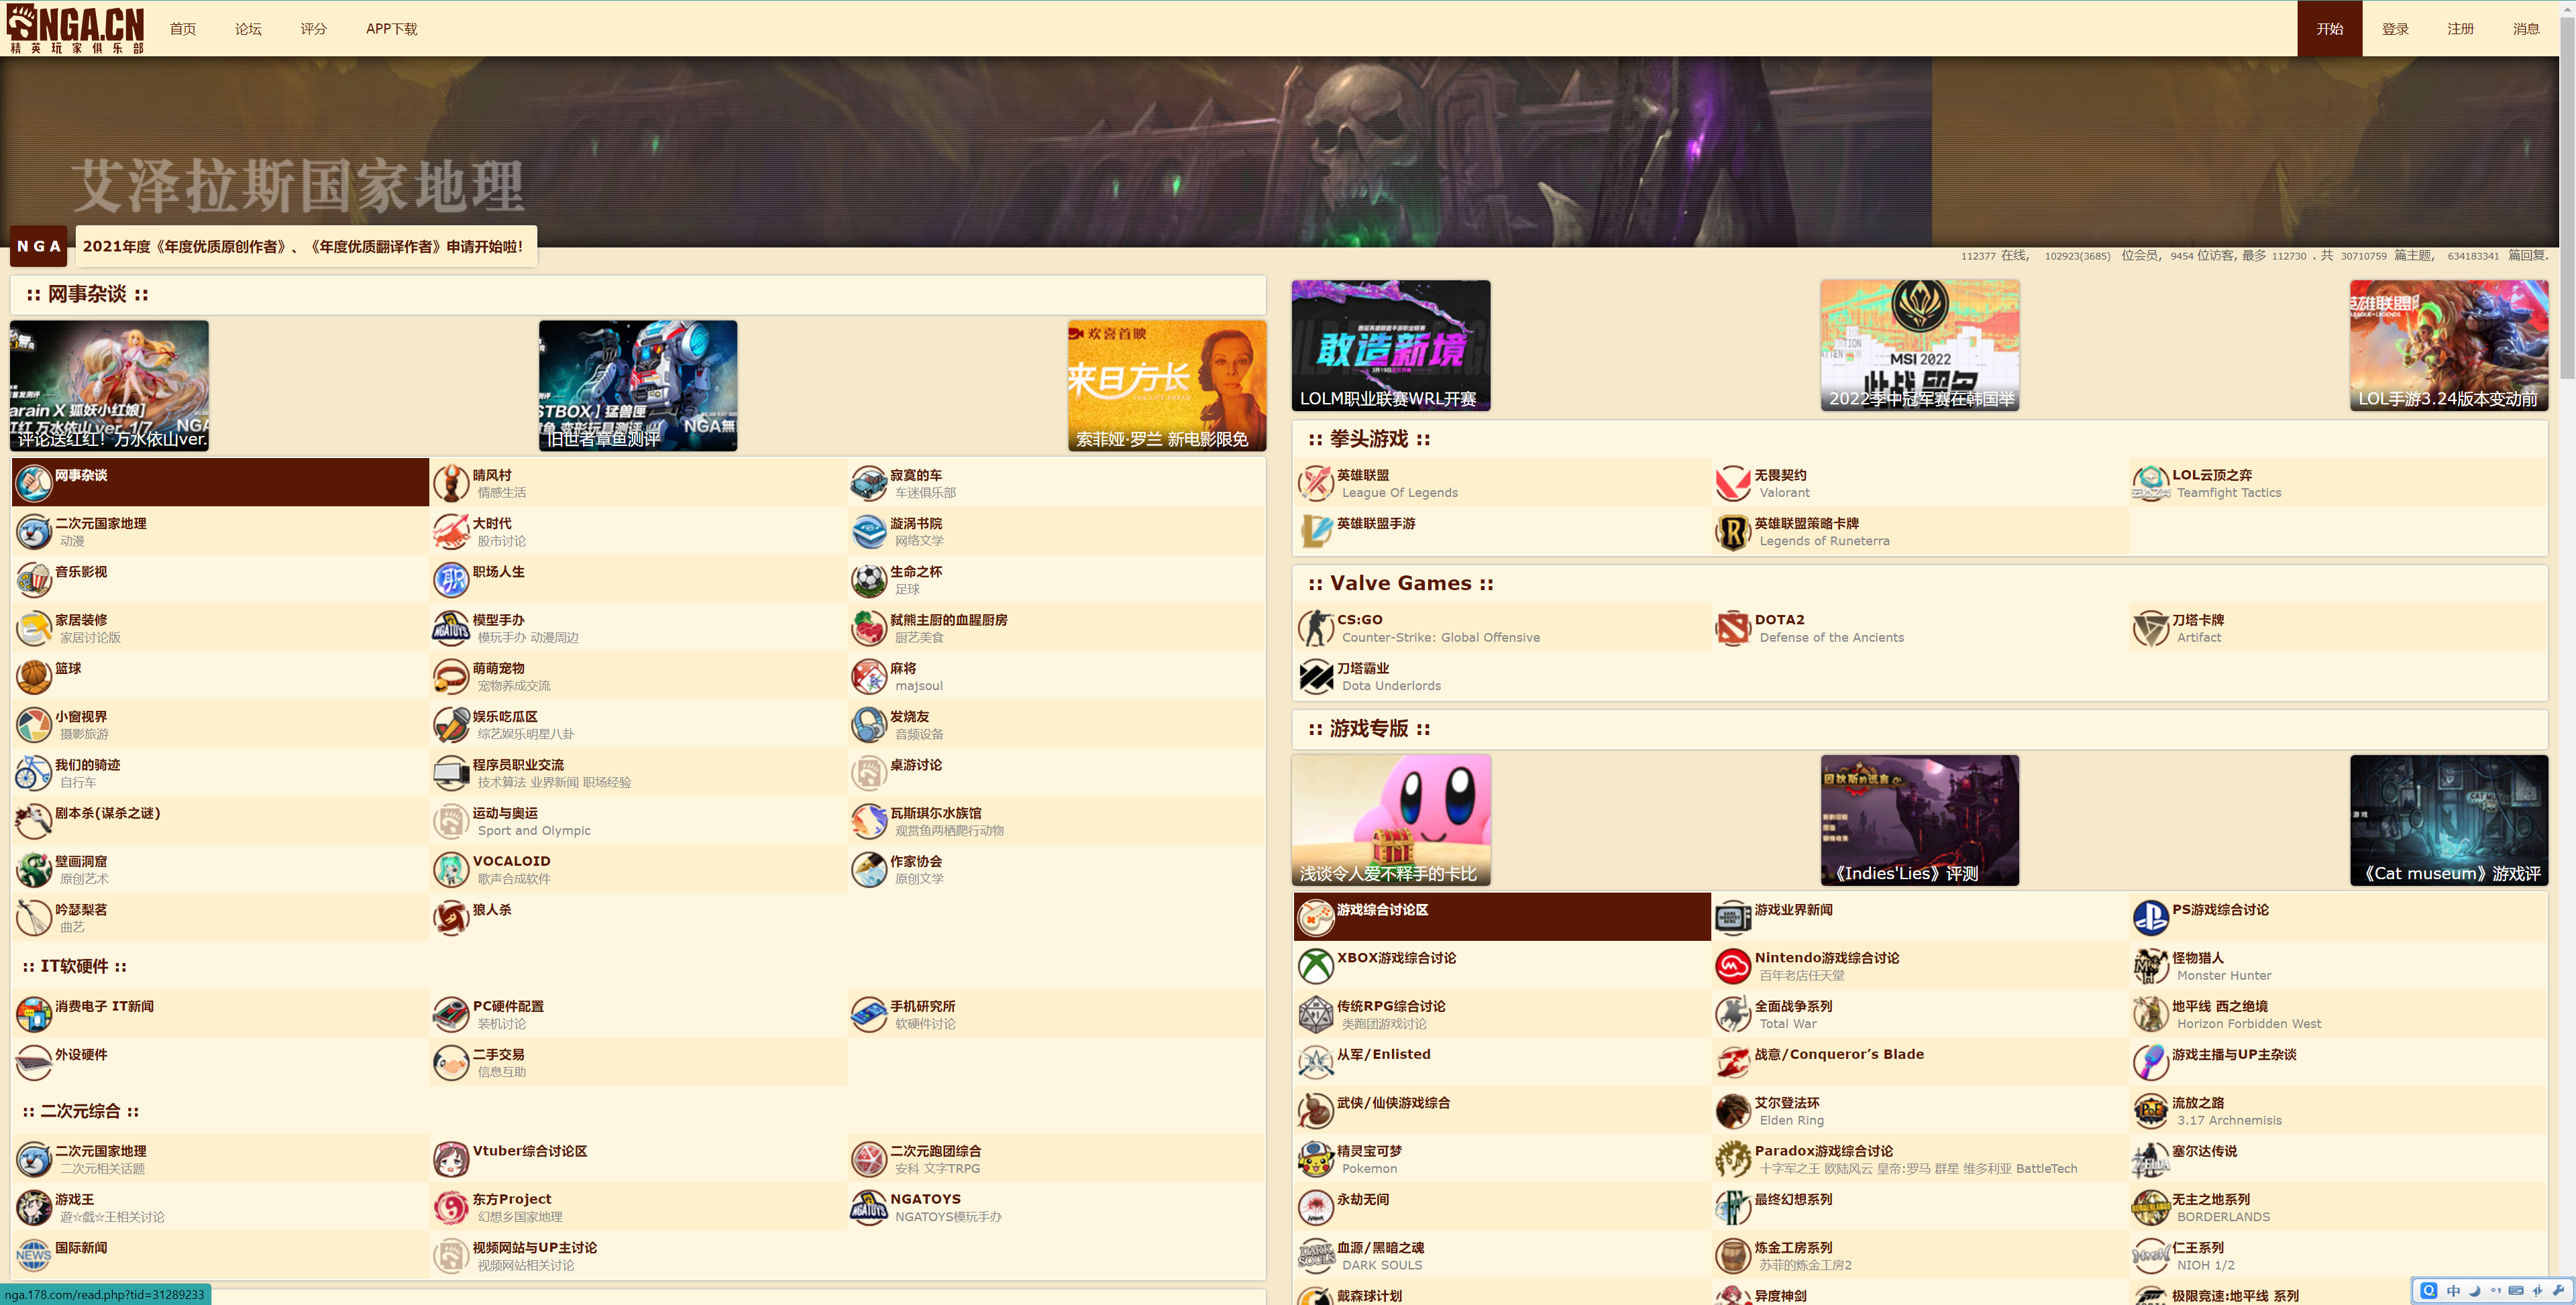
Task: Open the LOLM职业联赛WRL开赛 thumbnail
Action: click(1391, 345)
